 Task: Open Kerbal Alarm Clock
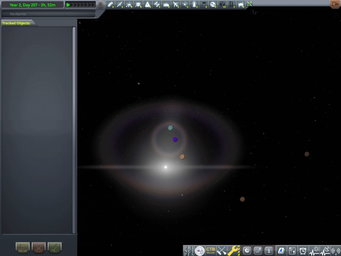pyautogui.click(x=303, y=251)
